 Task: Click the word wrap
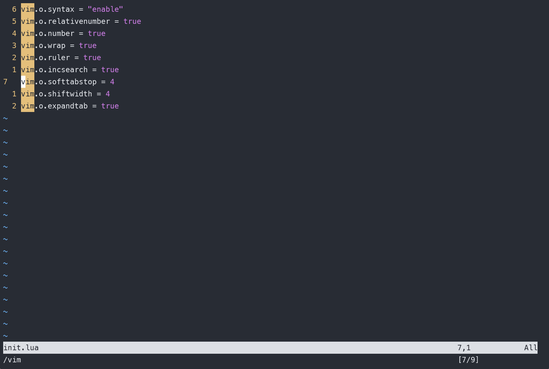57,45
